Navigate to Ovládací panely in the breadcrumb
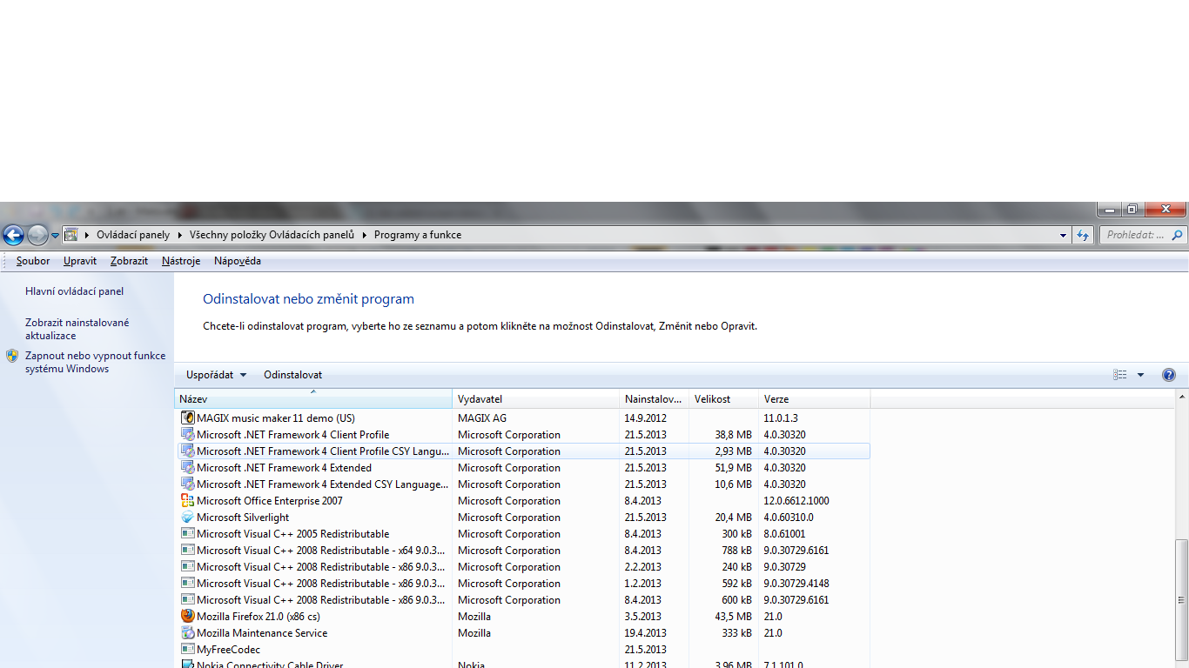 133,235
